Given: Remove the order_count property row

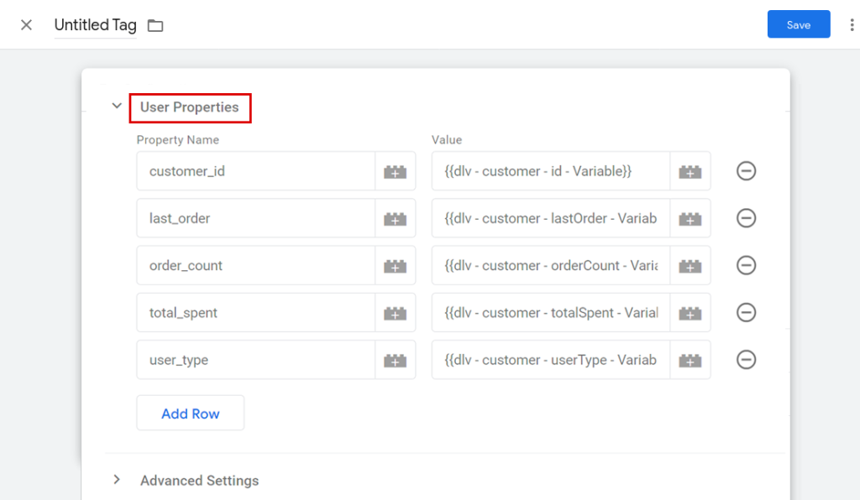Looking at the screenshot, I should [x=747, y=265].
